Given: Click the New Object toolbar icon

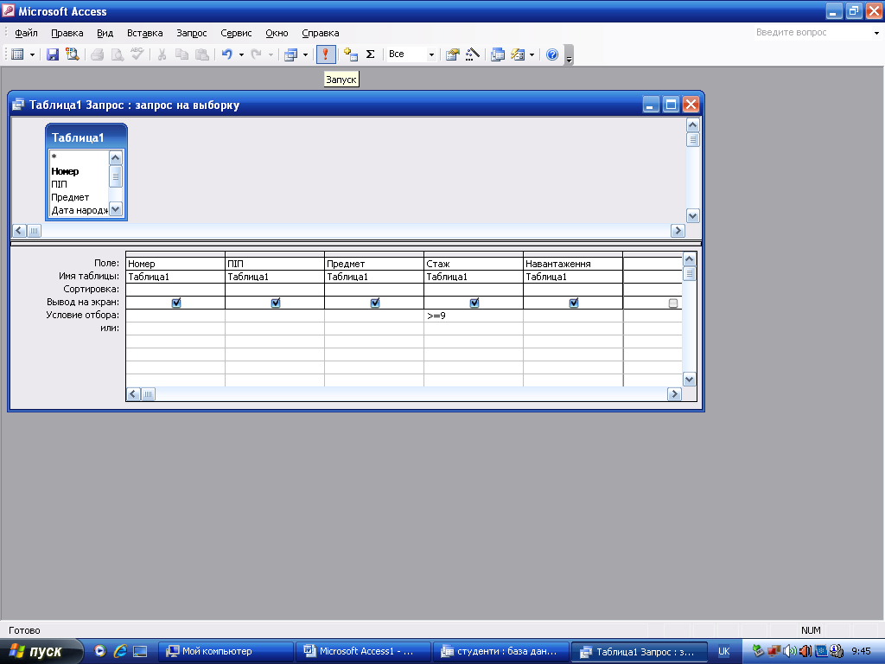Looking at the screenshot, I should pos(518,54).
